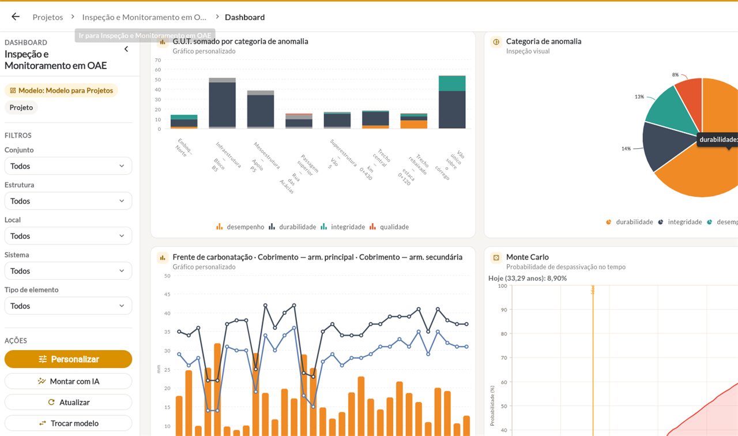Toggle durabilidade series in G.U.T. legend
This screenshot has width=738, height=436.
point(292,227)
